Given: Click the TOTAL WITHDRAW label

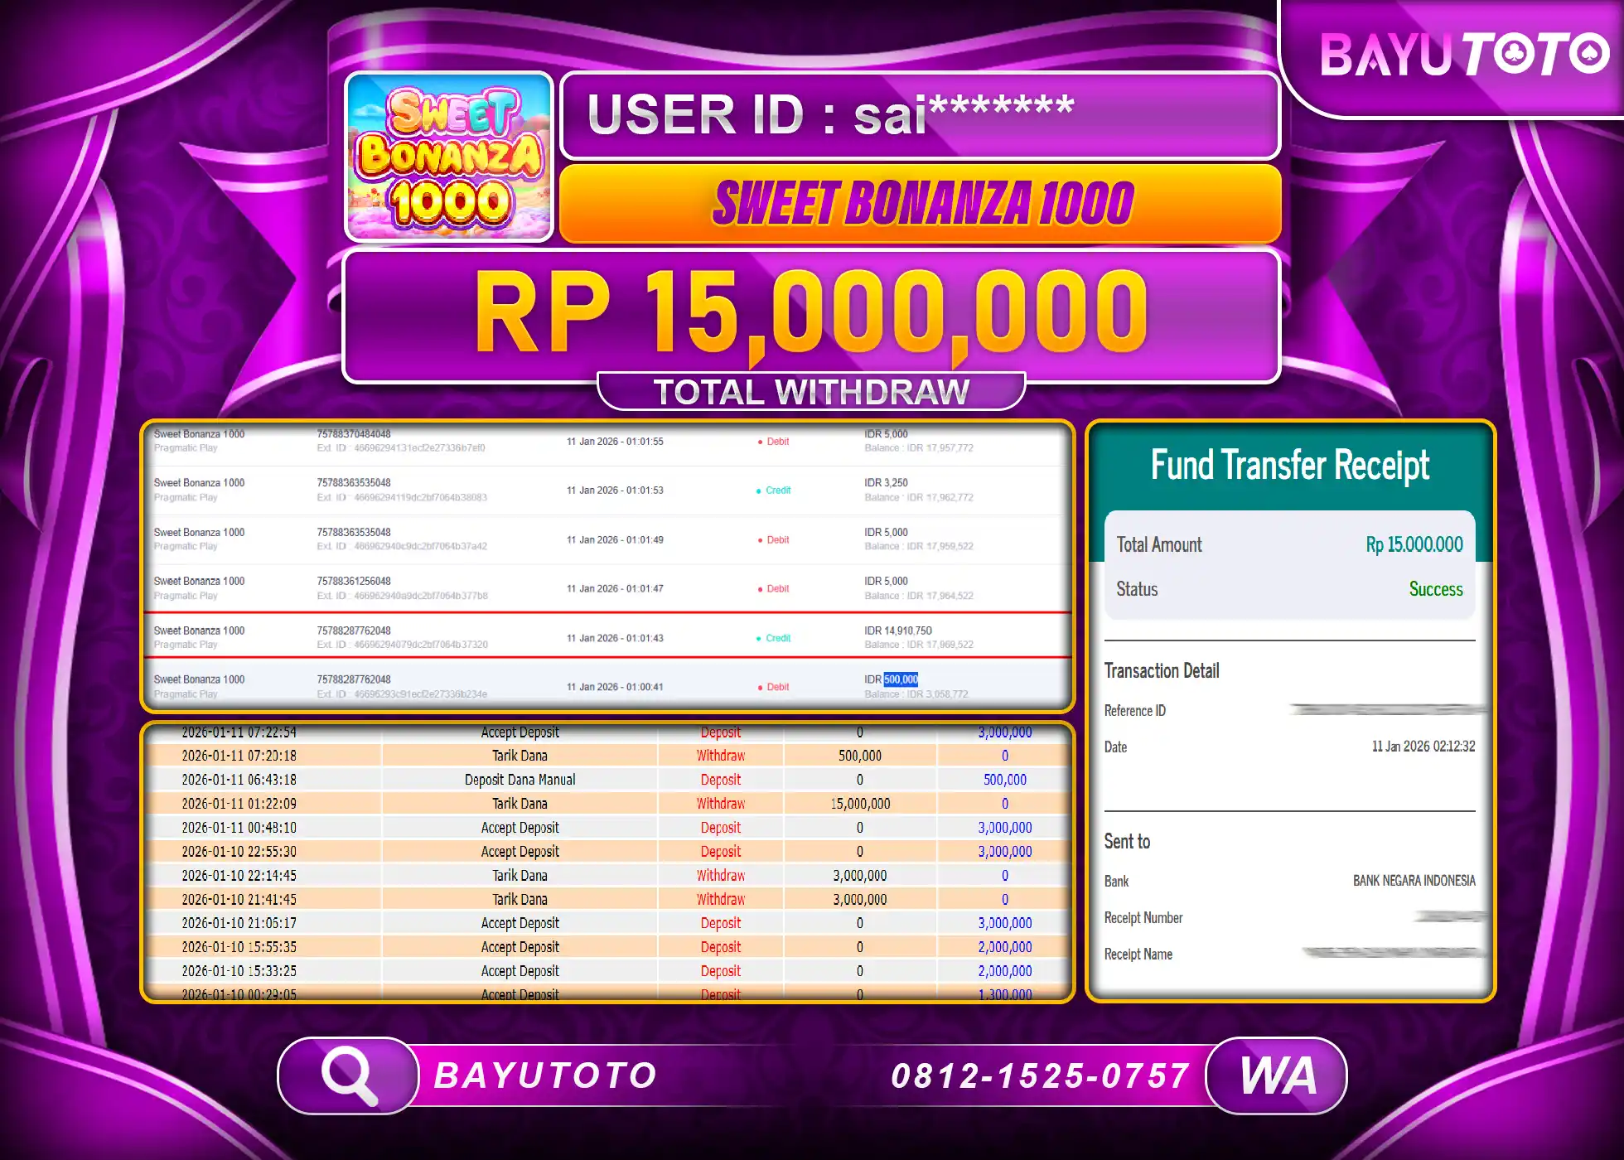Looking at the screenshot, I should point(812,389).
